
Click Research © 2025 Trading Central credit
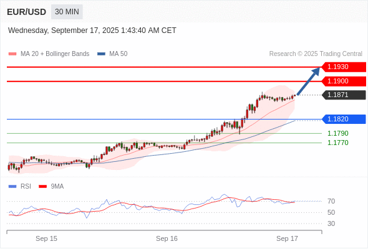pos(316,54)
